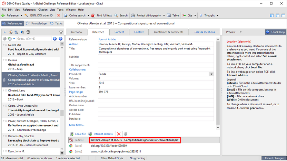Select the doi.org/10.3390/foods4030359 web location
Image resolution: width=287 pixels, height=161 pixels.
pyautogui.click(x=109, y=146)
